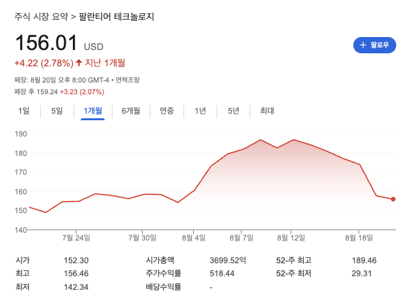Click the 8월 12일 axis label

point(291,238)
